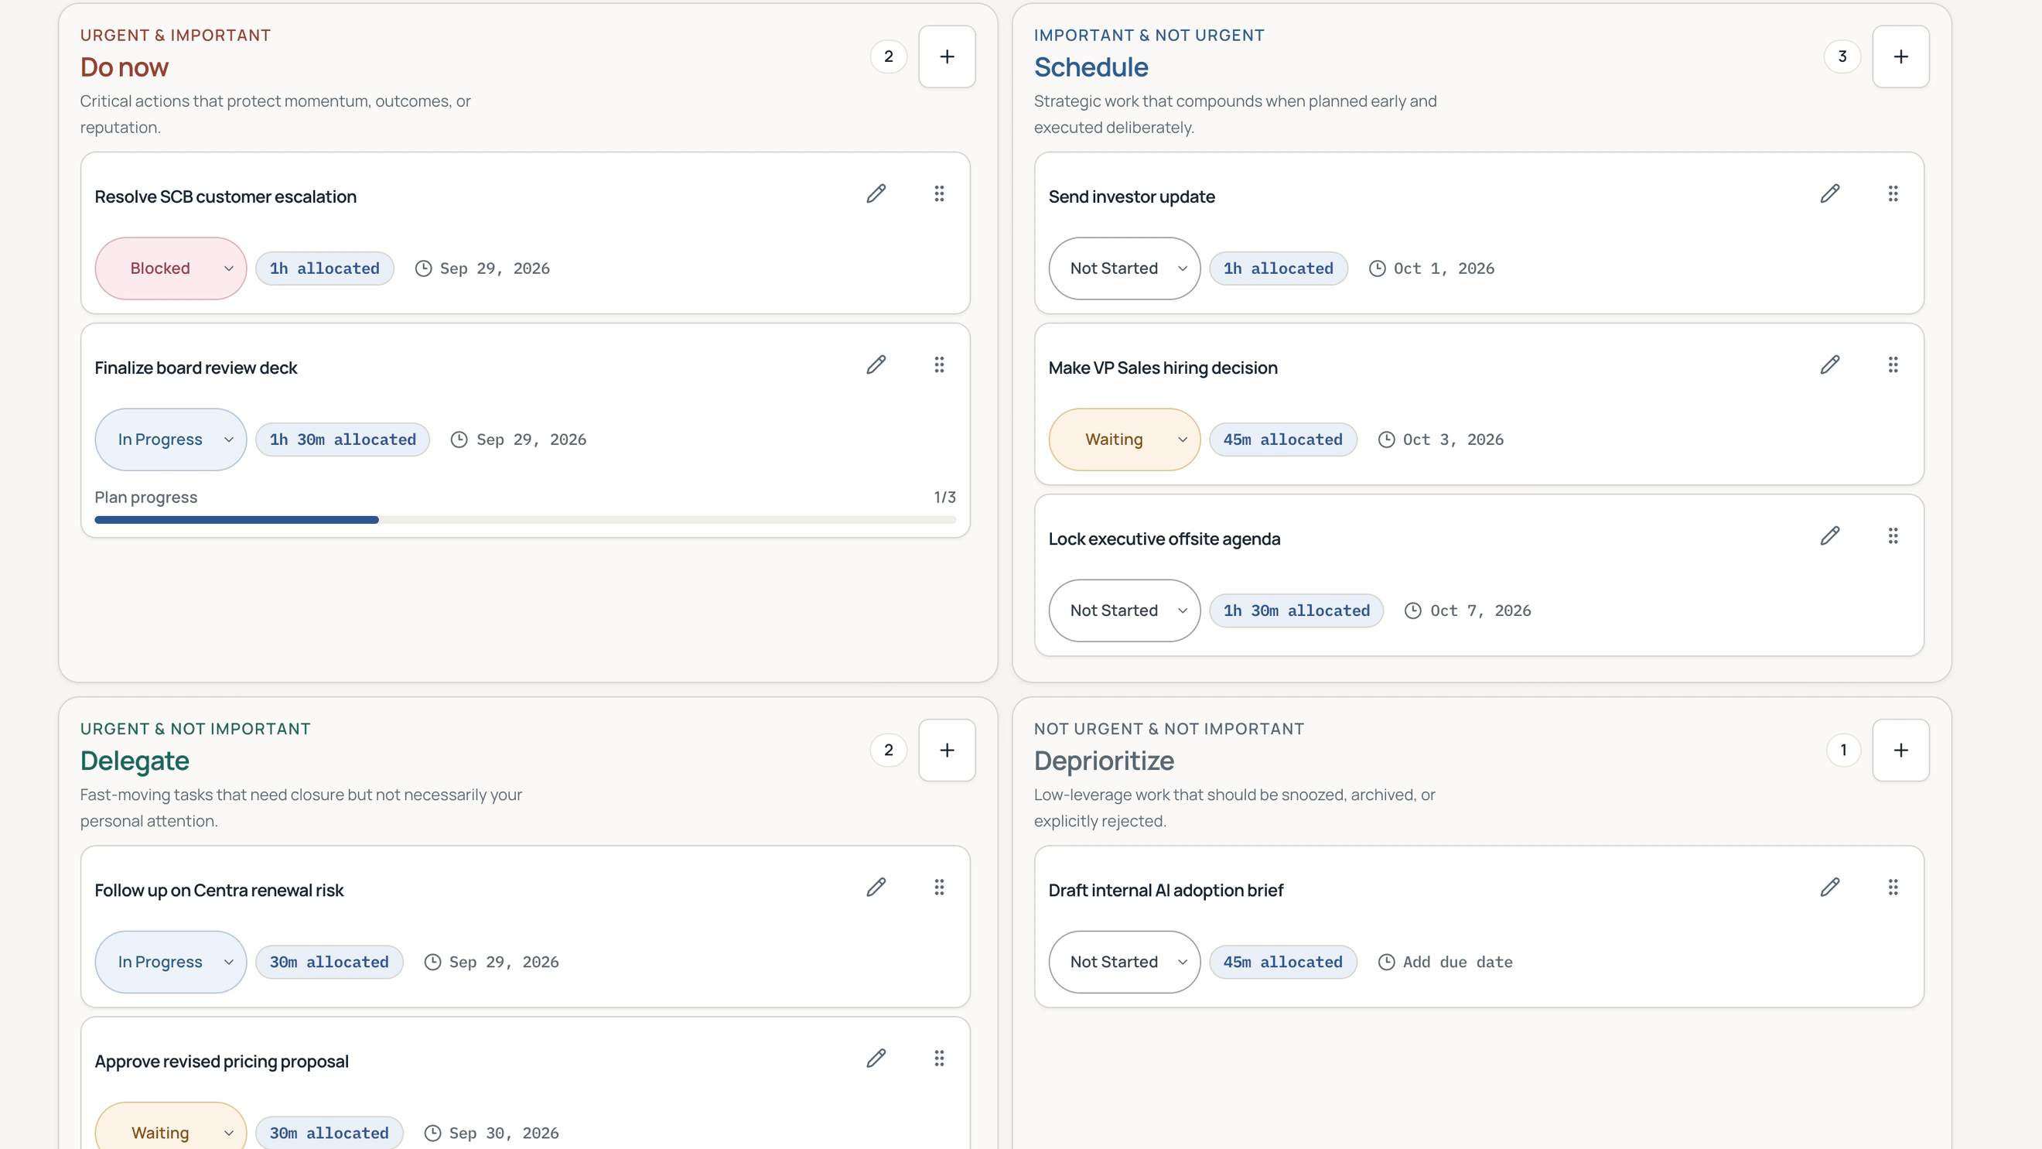Click drag handle on Lock executive offsite agenda
Image resolution: width=2042 pixels, height=1149 pixels.
[x=1893, y=536]
